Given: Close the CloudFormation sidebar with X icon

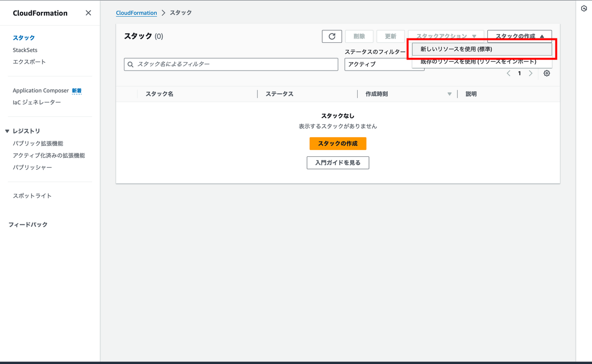Looking at the screenshot, I should [88, 13].
